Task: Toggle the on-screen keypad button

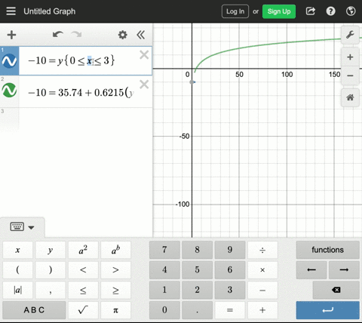Action: [x=22, y=227]
